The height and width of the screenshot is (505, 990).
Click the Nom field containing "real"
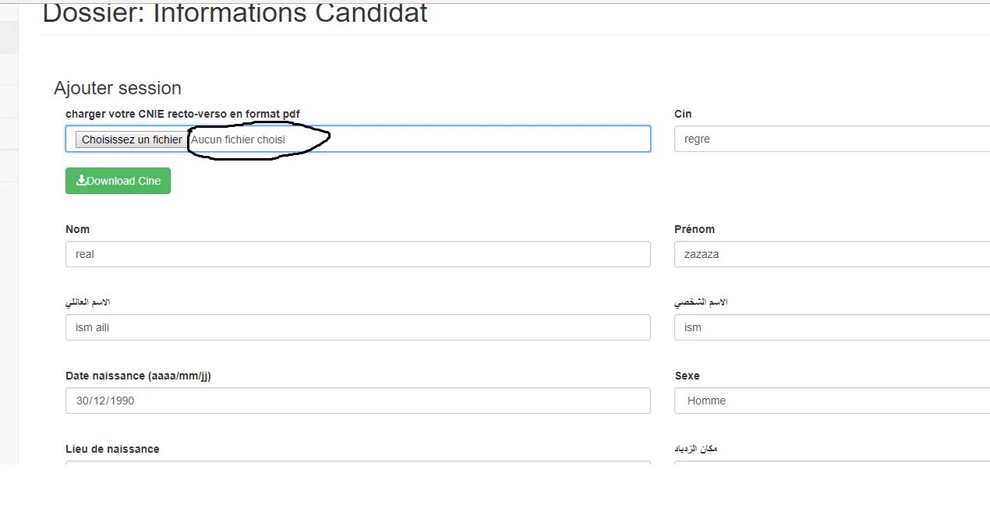click(x=358, y=254)
